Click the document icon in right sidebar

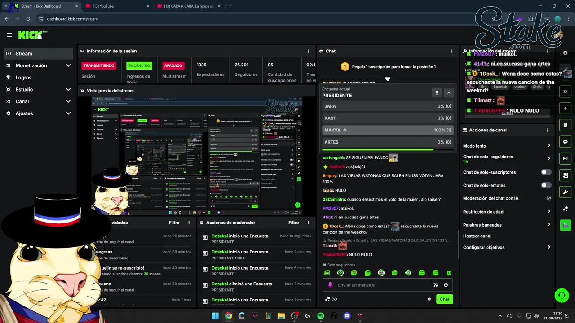pos(565,125)
